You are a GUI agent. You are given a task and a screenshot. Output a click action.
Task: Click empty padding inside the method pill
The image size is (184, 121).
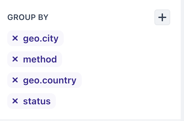(x=59, y=59)
